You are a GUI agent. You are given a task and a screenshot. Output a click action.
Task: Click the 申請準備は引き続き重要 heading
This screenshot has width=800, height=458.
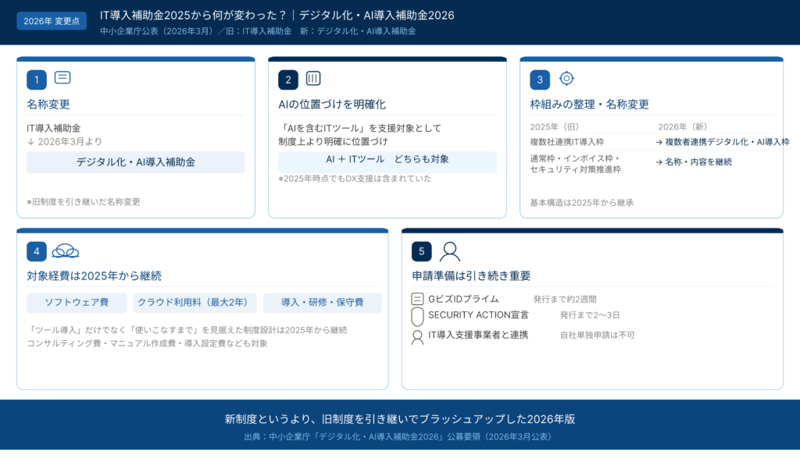tap(471, 276)
